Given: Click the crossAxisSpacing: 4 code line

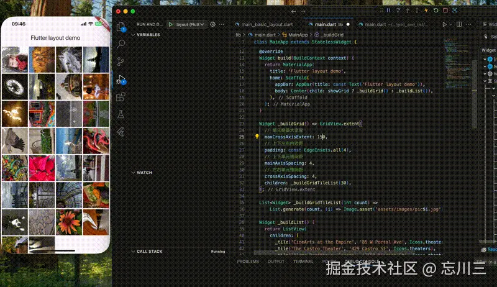Looking at the screenshot, I should click(x=291, y=176).
